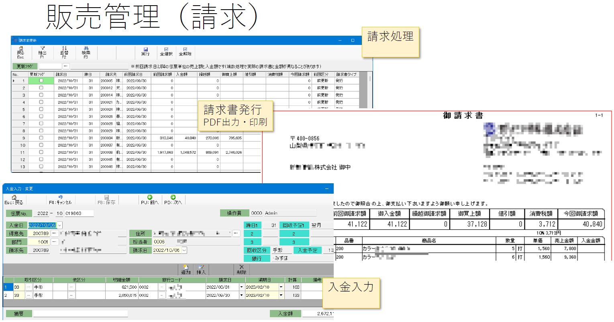This screenshot has height=322, width=614.
Task: Click the 削除 delete-row icon
Action: click(x=241, y=269)
